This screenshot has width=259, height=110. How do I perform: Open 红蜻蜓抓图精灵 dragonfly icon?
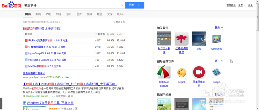click(x=182, y=39)
